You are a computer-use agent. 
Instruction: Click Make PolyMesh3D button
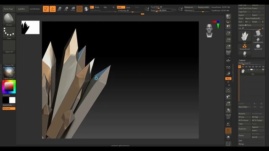[254, 18]
